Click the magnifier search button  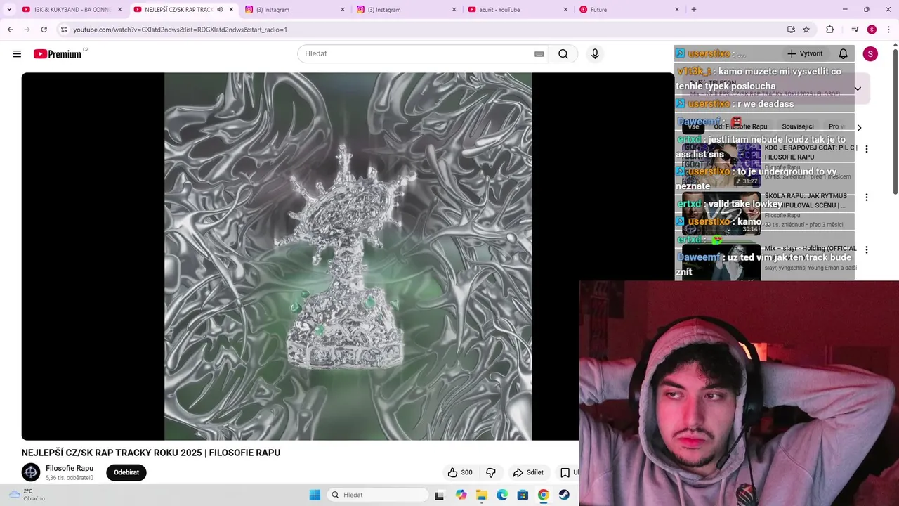pyautogui.click(x=563, y=54)
